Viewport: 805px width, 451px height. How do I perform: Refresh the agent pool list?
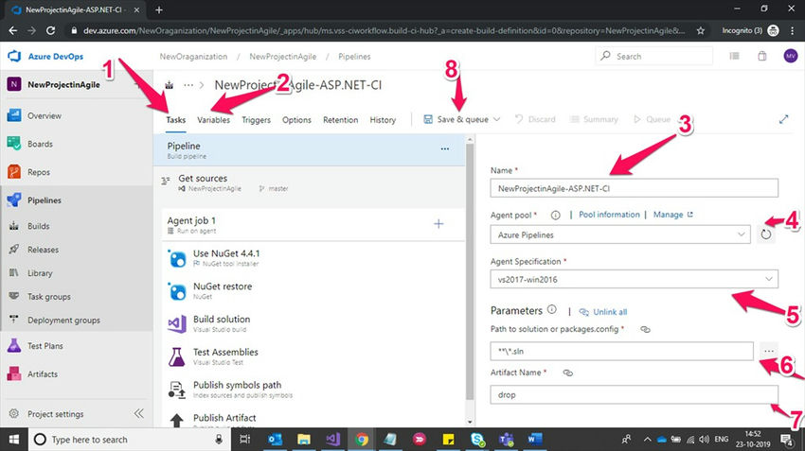point(765,234)
